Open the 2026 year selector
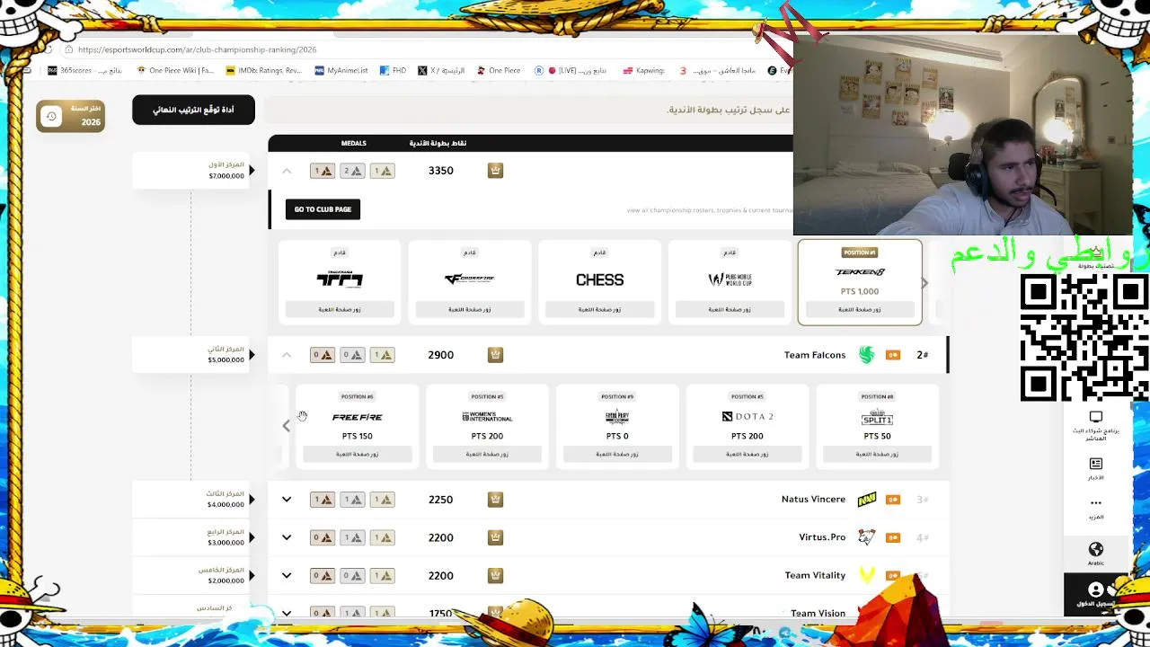1150x647 pixels. pyautogui.click(x=71, y=116)
